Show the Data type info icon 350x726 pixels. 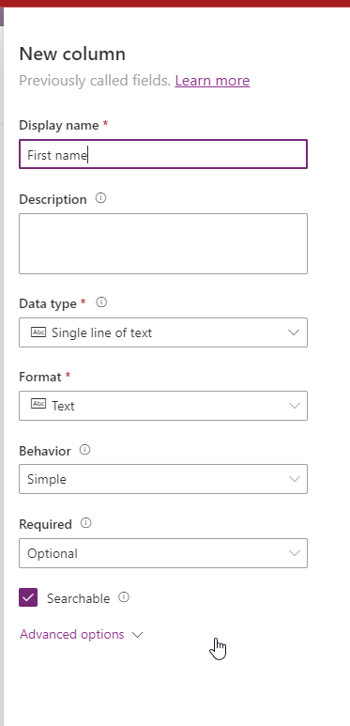click(x=101, y=302)
